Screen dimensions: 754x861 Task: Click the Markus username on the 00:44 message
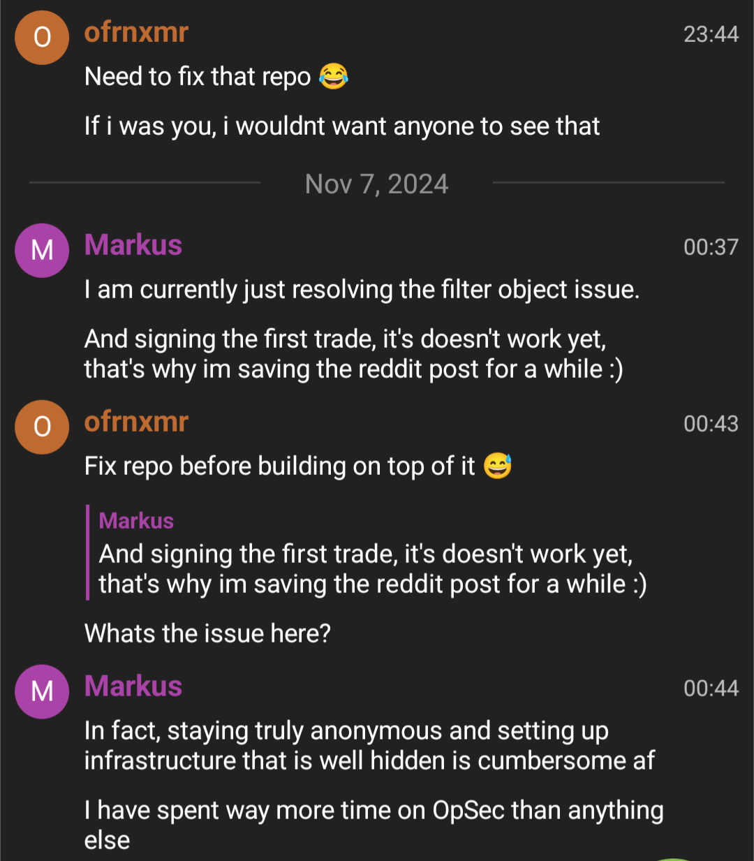[133, 686]
